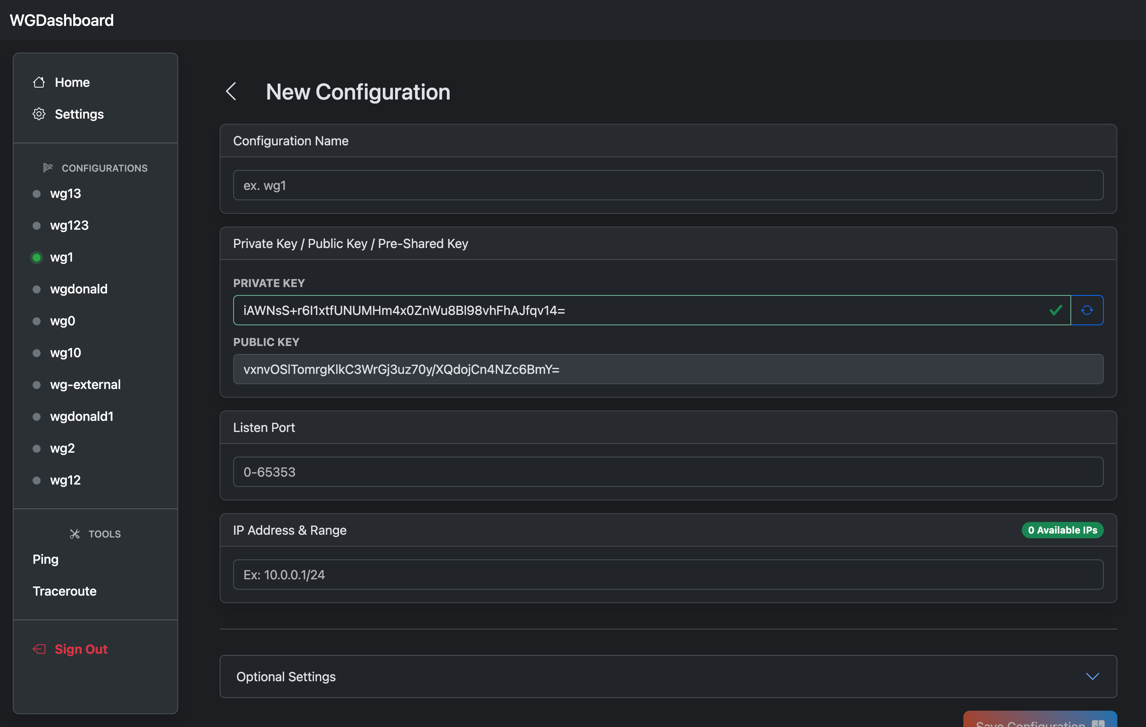Image resolution: width=1146 pixels, height=727 pixels.
Task: Click the Listen Port input field
Action: [x=668, y=471]
